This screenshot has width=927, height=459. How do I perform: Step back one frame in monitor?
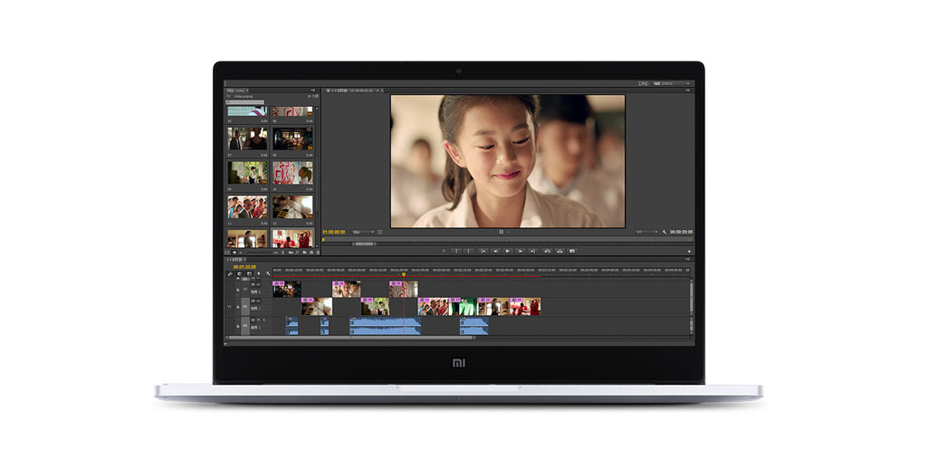pyautogui.click(x=495, y=251)
